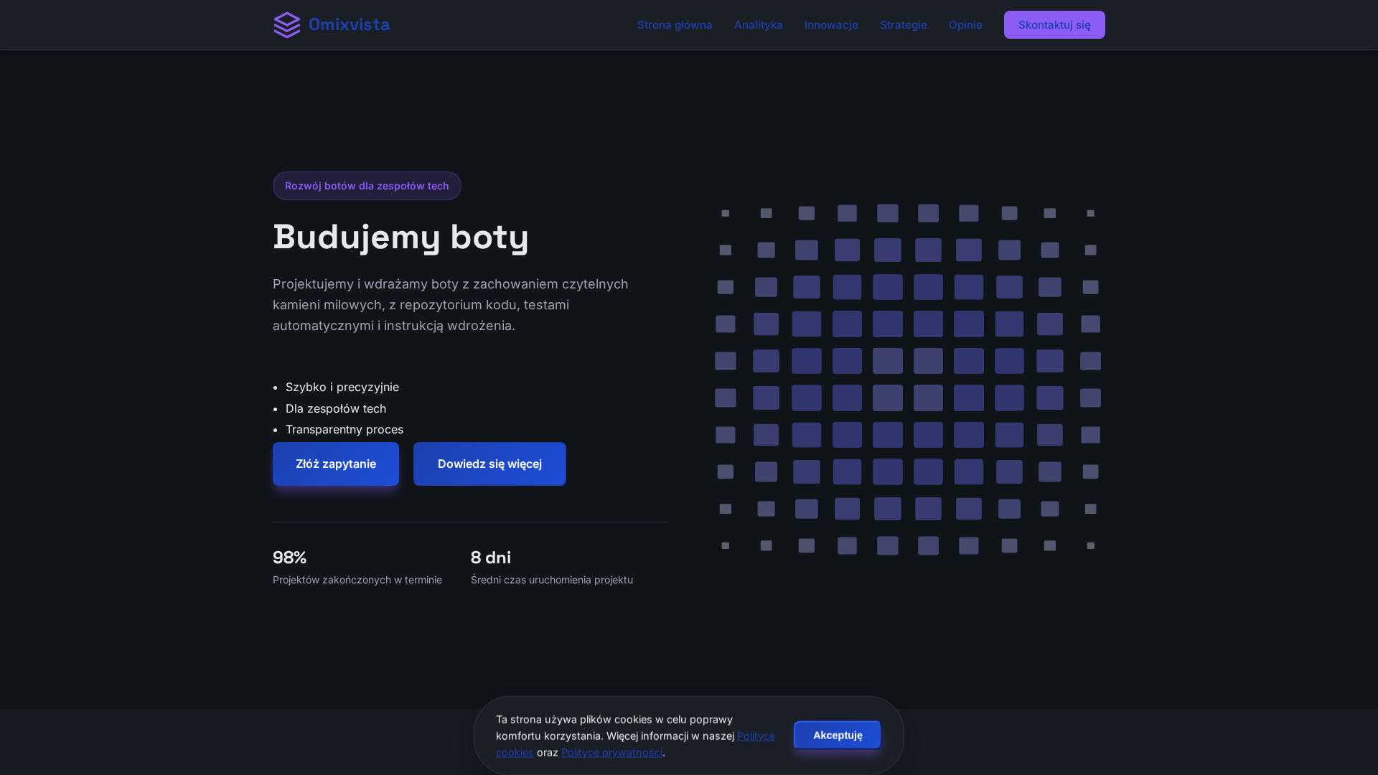1378x775 pixels.
Task: Click the '8 dni' statistic value
Action: pos(491,558)
